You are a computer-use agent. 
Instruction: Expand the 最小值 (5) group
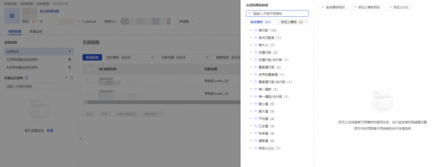(x=251, y=104)
